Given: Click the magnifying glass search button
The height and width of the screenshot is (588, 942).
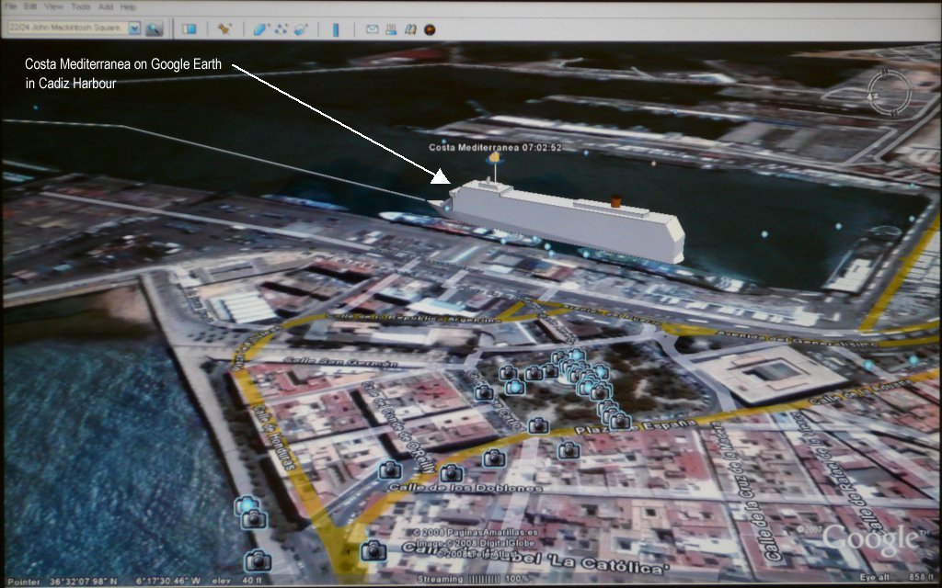Looking at the screenshot, I should [154, 28].
